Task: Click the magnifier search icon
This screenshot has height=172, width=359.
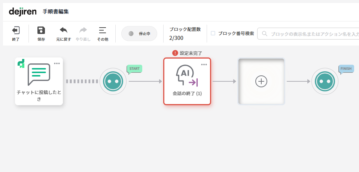Action: [265, 34]
